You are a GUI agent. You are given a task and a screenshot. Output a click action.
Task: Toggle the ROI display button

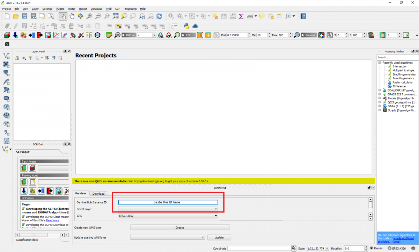click(x=188, y=35)
